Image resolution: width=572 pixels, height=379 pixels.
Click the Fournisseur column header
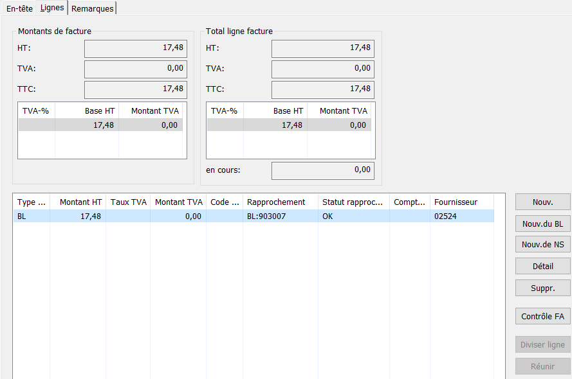click(462, 202)
